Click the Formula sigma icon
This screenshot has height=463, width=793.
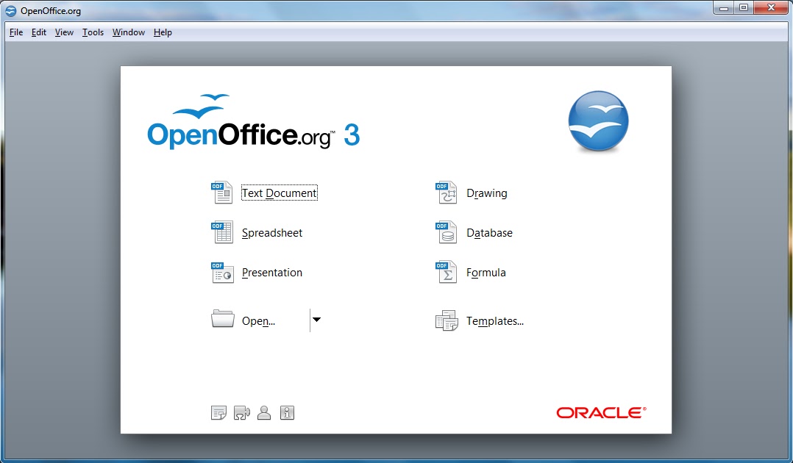click(x=446, y=273)
